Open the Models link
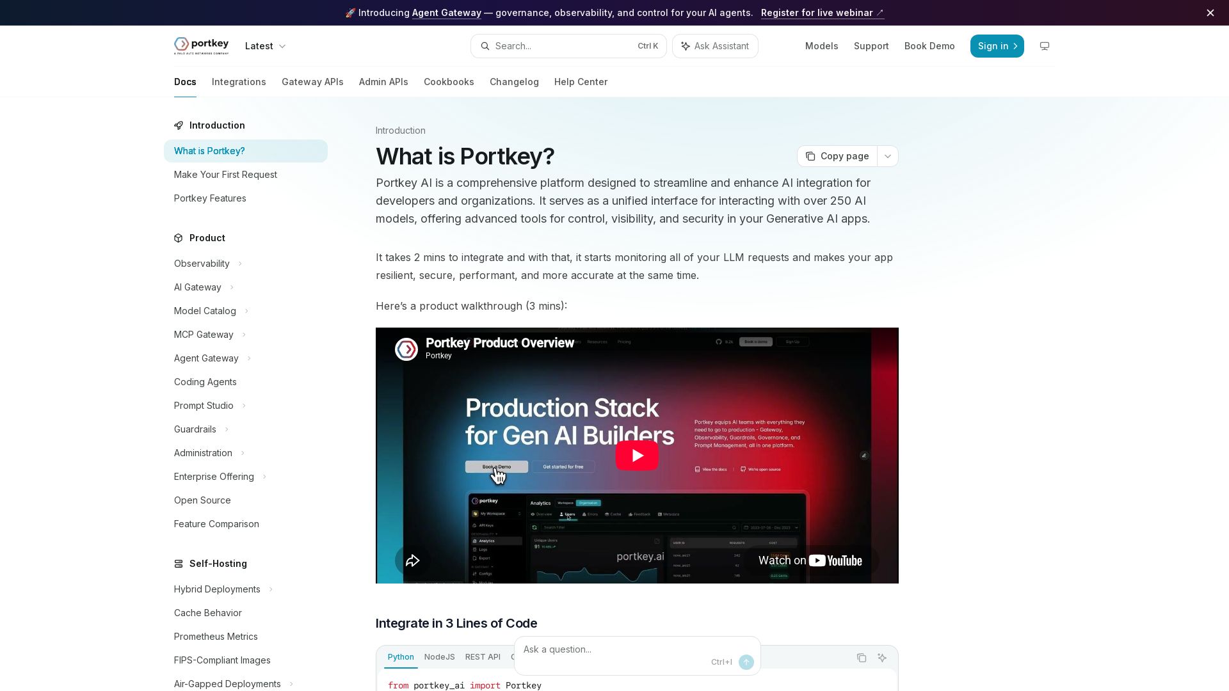This screenshot has width=1229, height=691. point(821,46)
